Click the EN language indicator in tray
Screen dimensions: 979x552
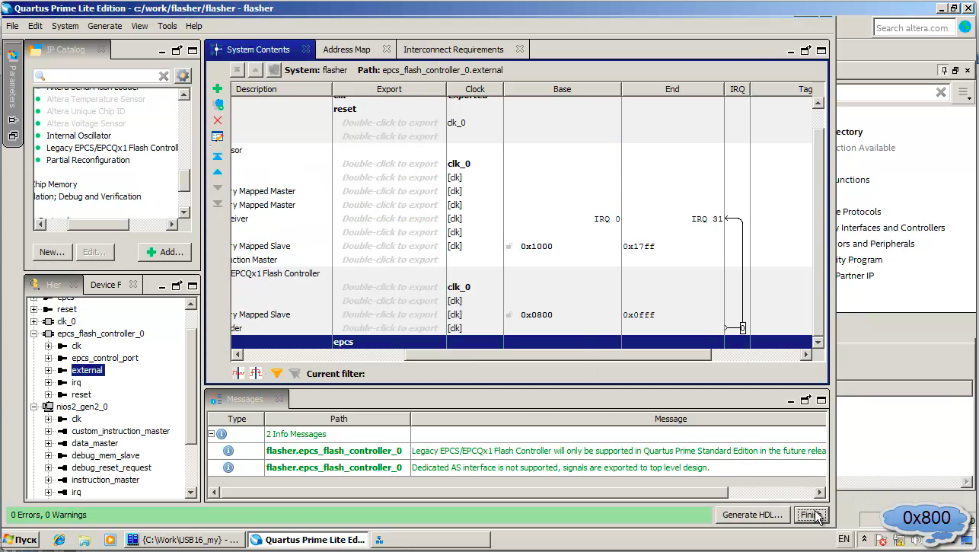pos(843,539)
